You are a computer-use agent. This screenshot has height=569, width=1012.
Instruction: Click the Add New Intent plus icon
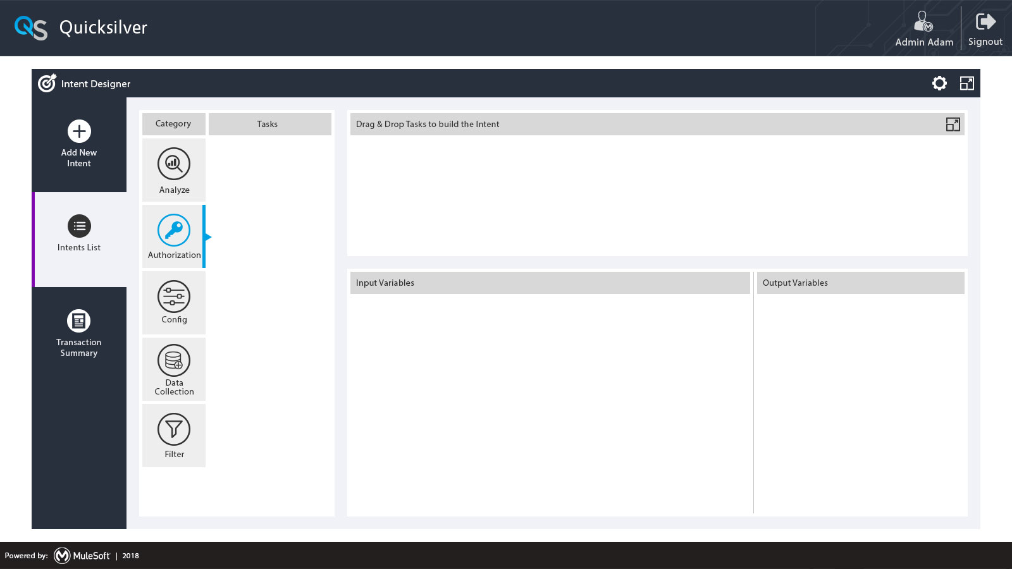coord(79,132)
